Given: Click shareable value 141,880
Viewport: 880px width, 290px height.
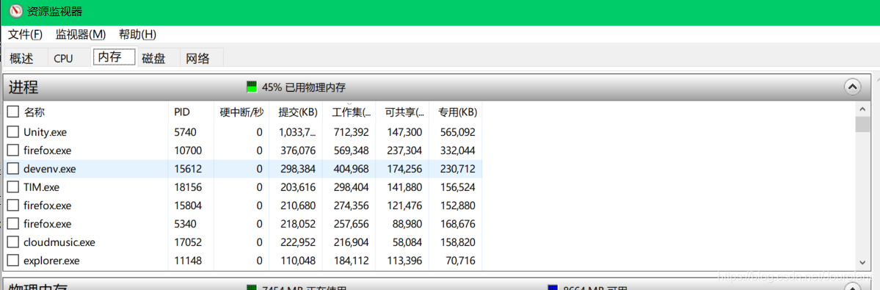Looking at the screenshot, I should point(404,187).
